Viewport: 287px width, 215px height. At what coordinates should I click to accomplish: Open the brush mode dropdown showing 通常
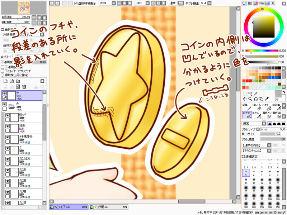pos(264,124)
